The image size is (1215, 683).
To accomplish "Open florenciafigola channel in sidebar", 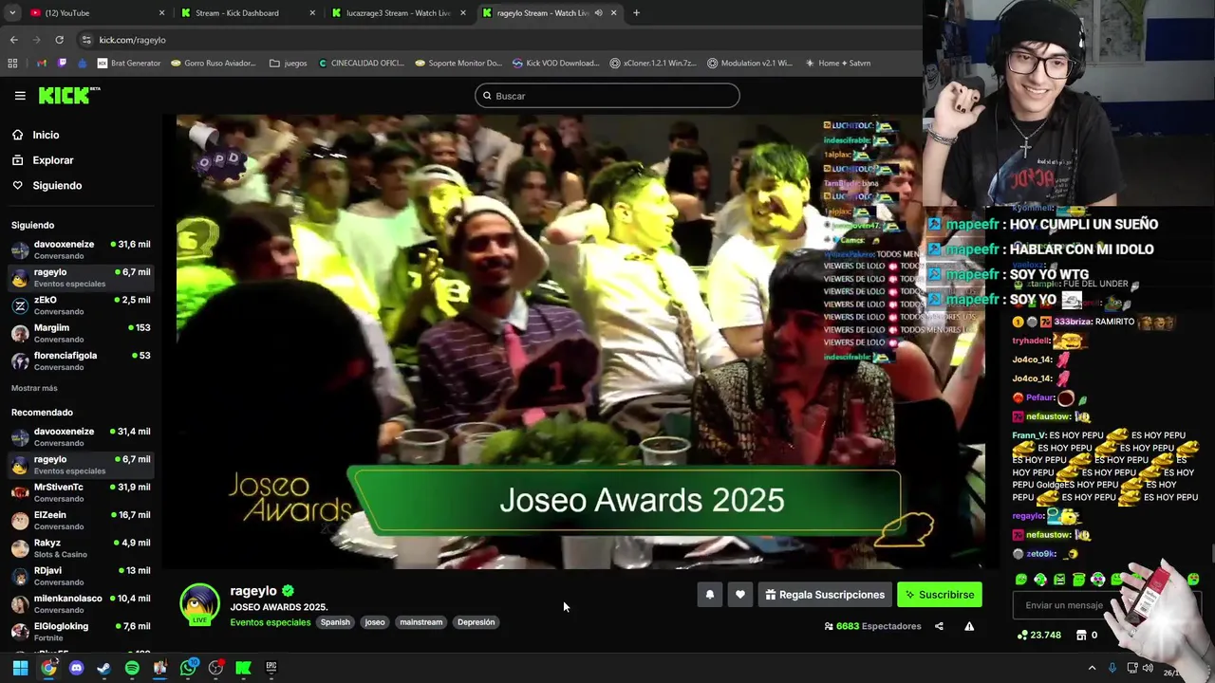I will coord(81,360).
